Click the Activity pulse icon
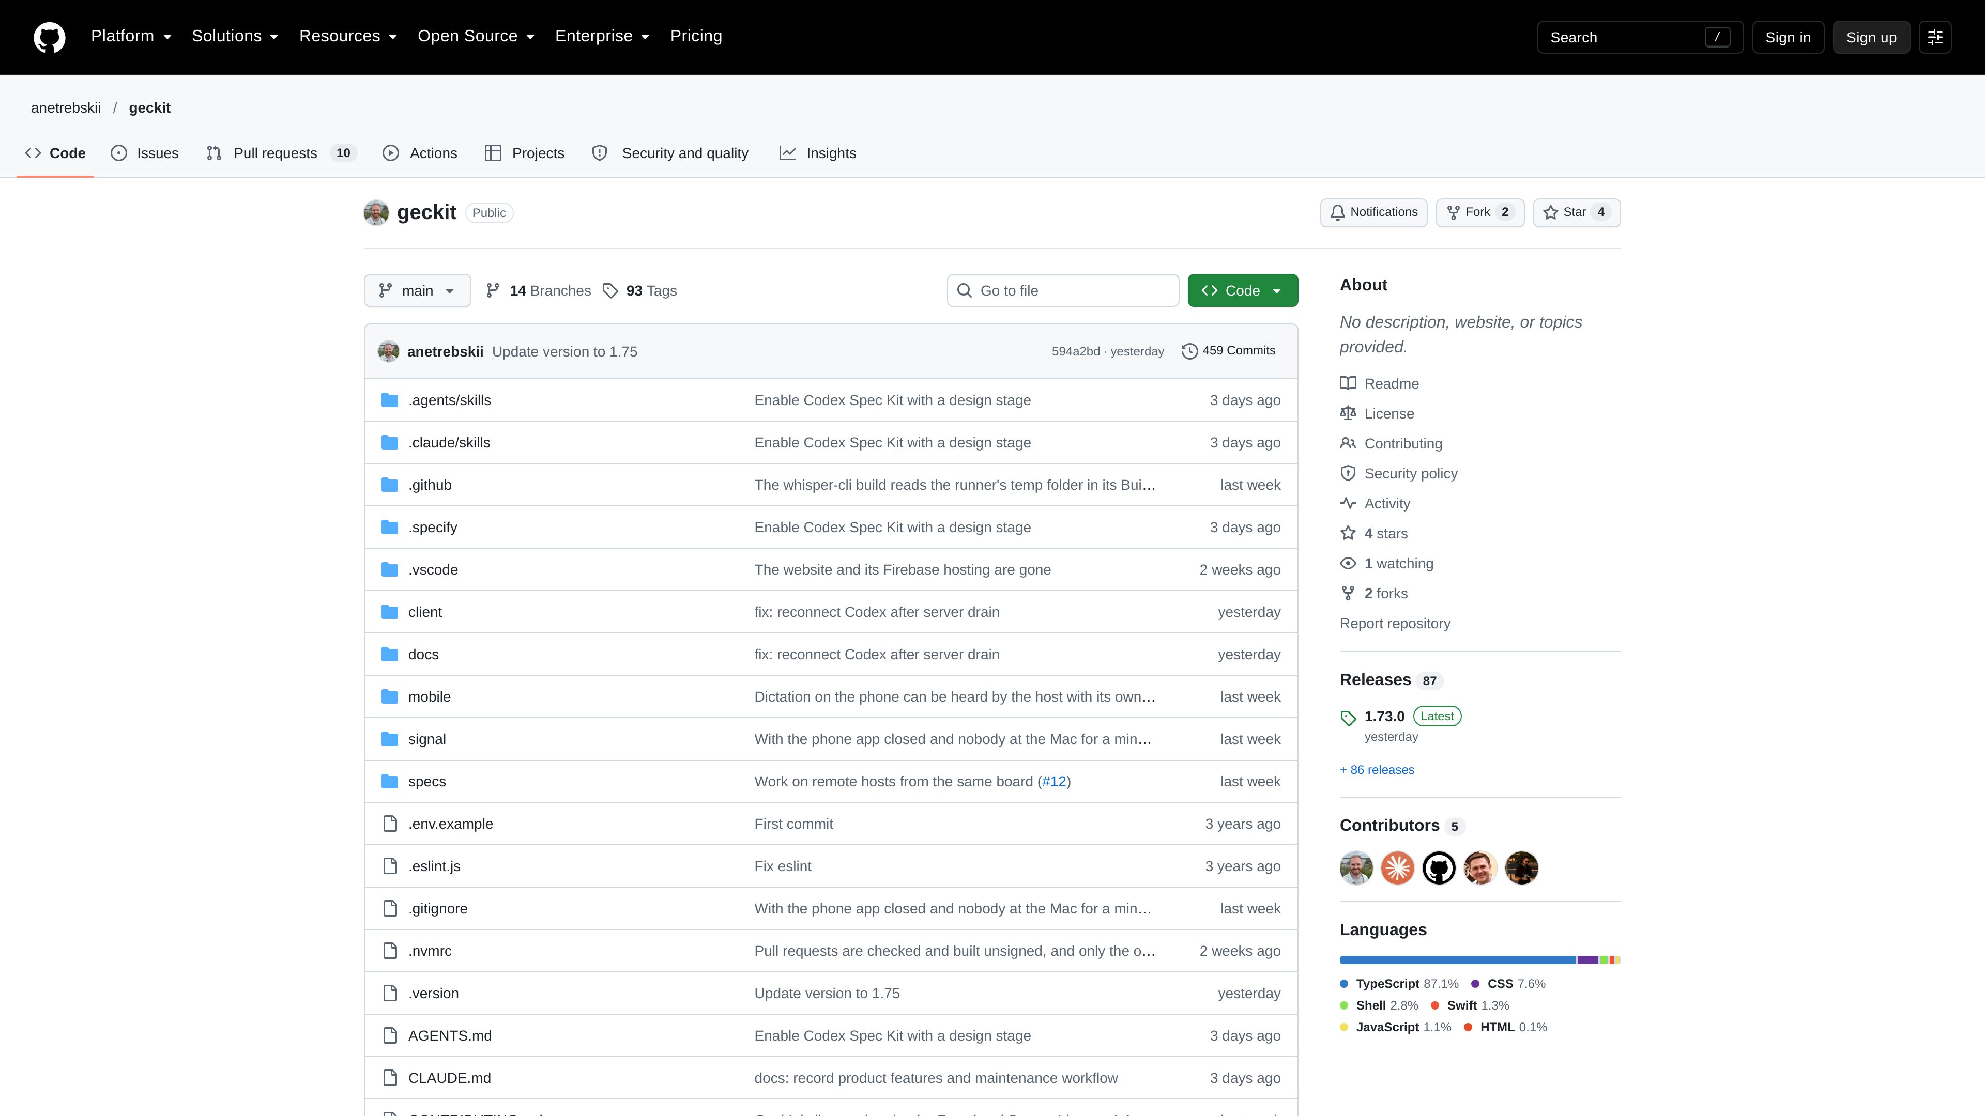The width and height of the screenshot is (1985, 1116). click(1348, 503)
